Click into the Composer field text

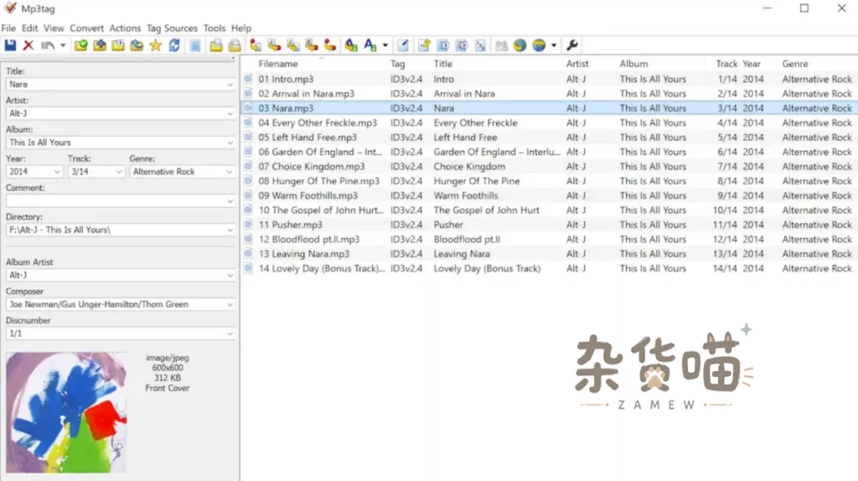[99, 304]
